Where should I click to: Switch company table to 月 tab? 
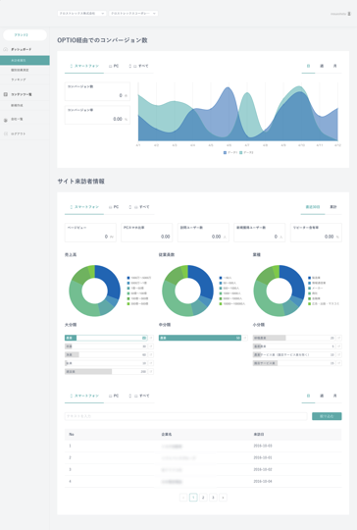pyautogui.click(x=334, y=396)
